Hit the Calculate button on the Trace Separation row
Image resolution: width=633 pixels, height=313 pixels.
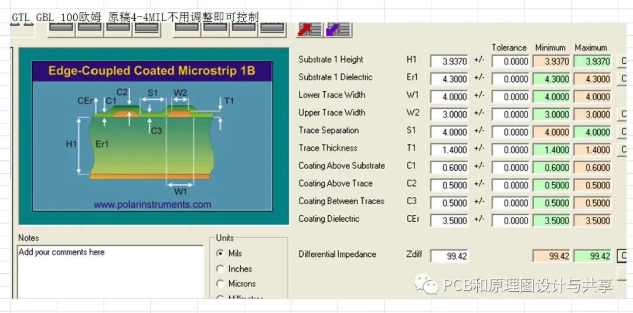click(x=623, y=132)
